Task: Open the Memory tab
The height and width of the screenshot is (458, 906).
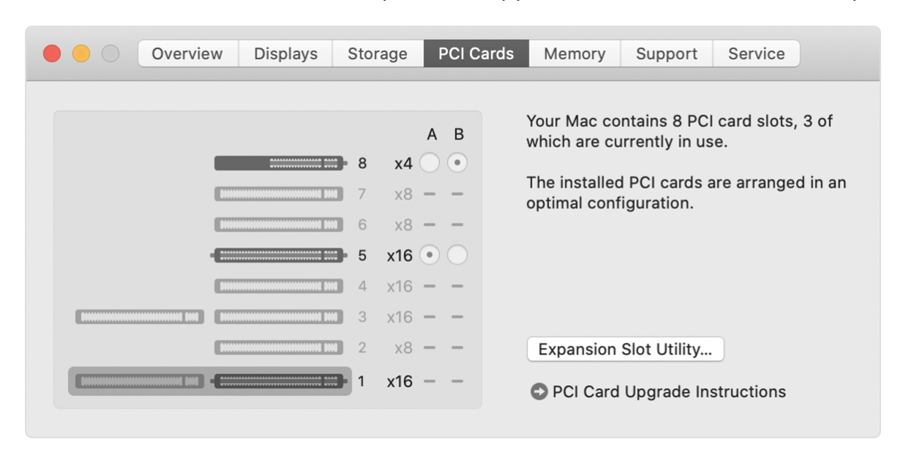Action: (x=574, y=53)
